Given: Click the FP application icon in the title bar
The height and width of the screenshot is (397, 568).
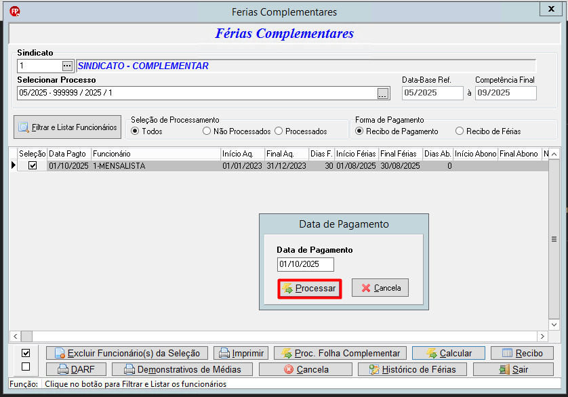Looking at the screenshot, I should pos(15,12).
